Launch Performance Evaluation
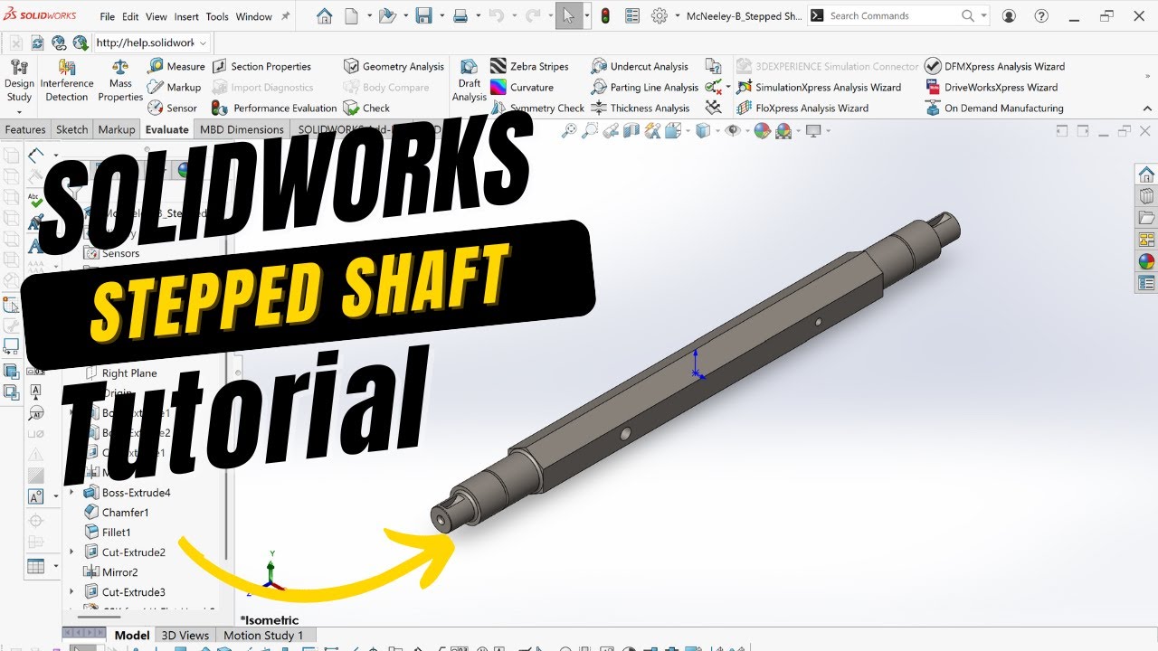The height and width of the screenshot is (651, 1158). tap(274, 108)
